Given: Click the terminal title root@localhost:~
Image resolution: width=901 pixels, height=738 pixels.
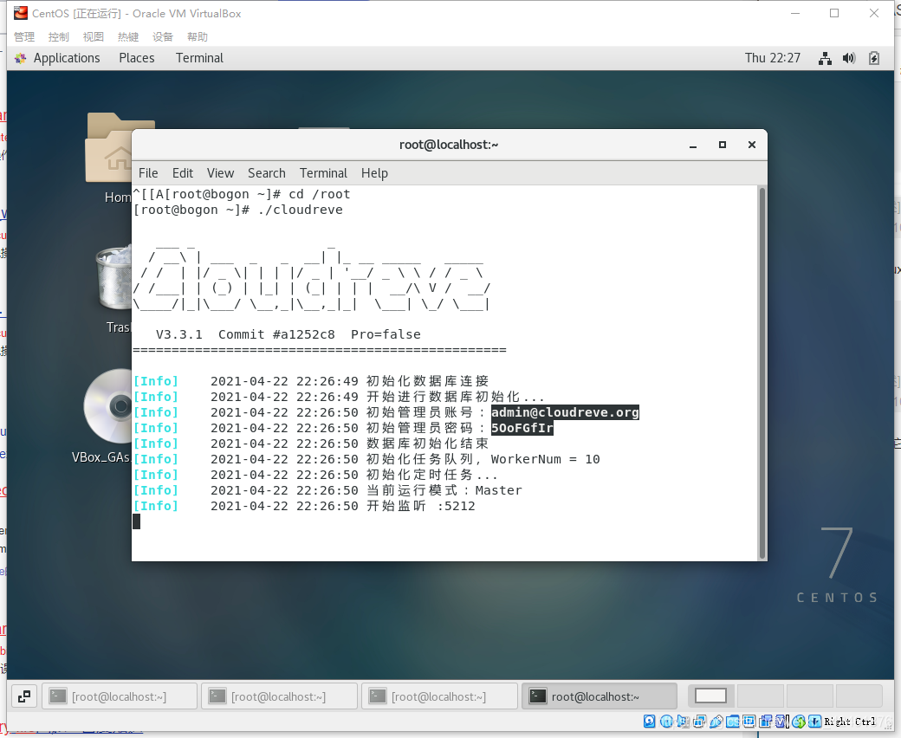Looking at the screenshot, I should tap(449, 145).
